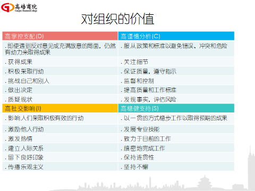Click the 积极采取行动 table cell
The width and height of the screenshot is (255, 191).
pos(60,71)
